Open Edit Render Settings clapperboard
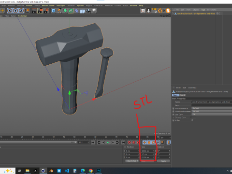 (x=46, y=11)
